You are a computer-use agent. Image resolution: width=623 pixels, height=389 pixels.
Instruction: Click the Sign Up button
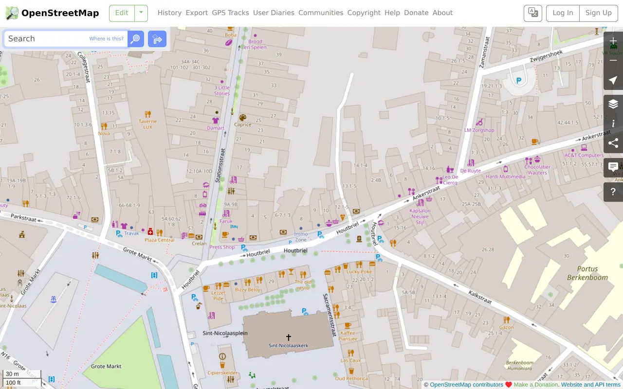point(599,13)
